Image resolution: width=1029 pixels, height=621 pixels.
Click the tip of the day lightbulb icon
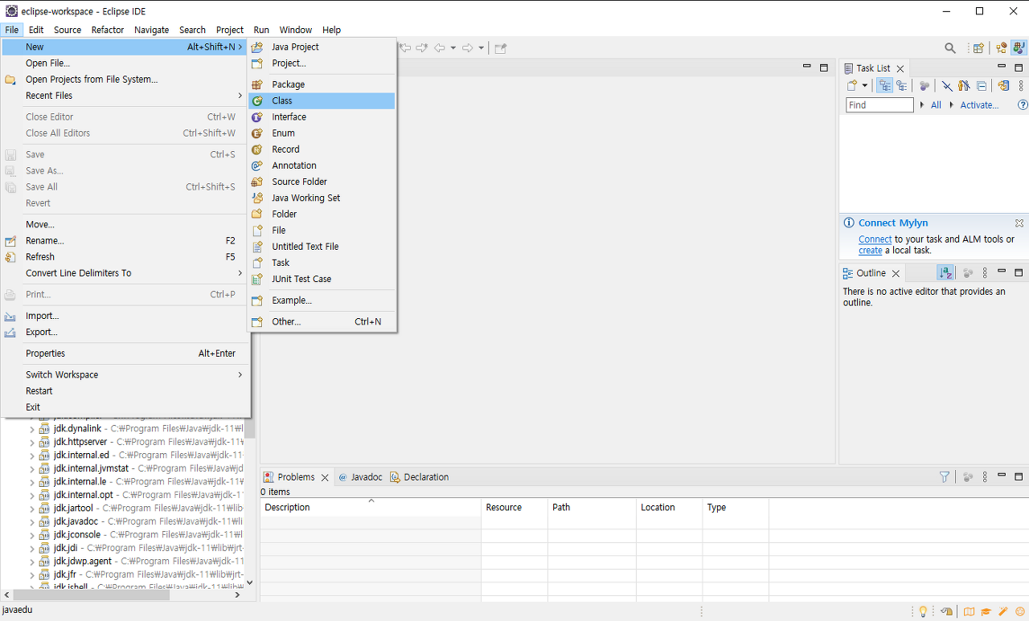pyautogui.click(x=923, y=611)
